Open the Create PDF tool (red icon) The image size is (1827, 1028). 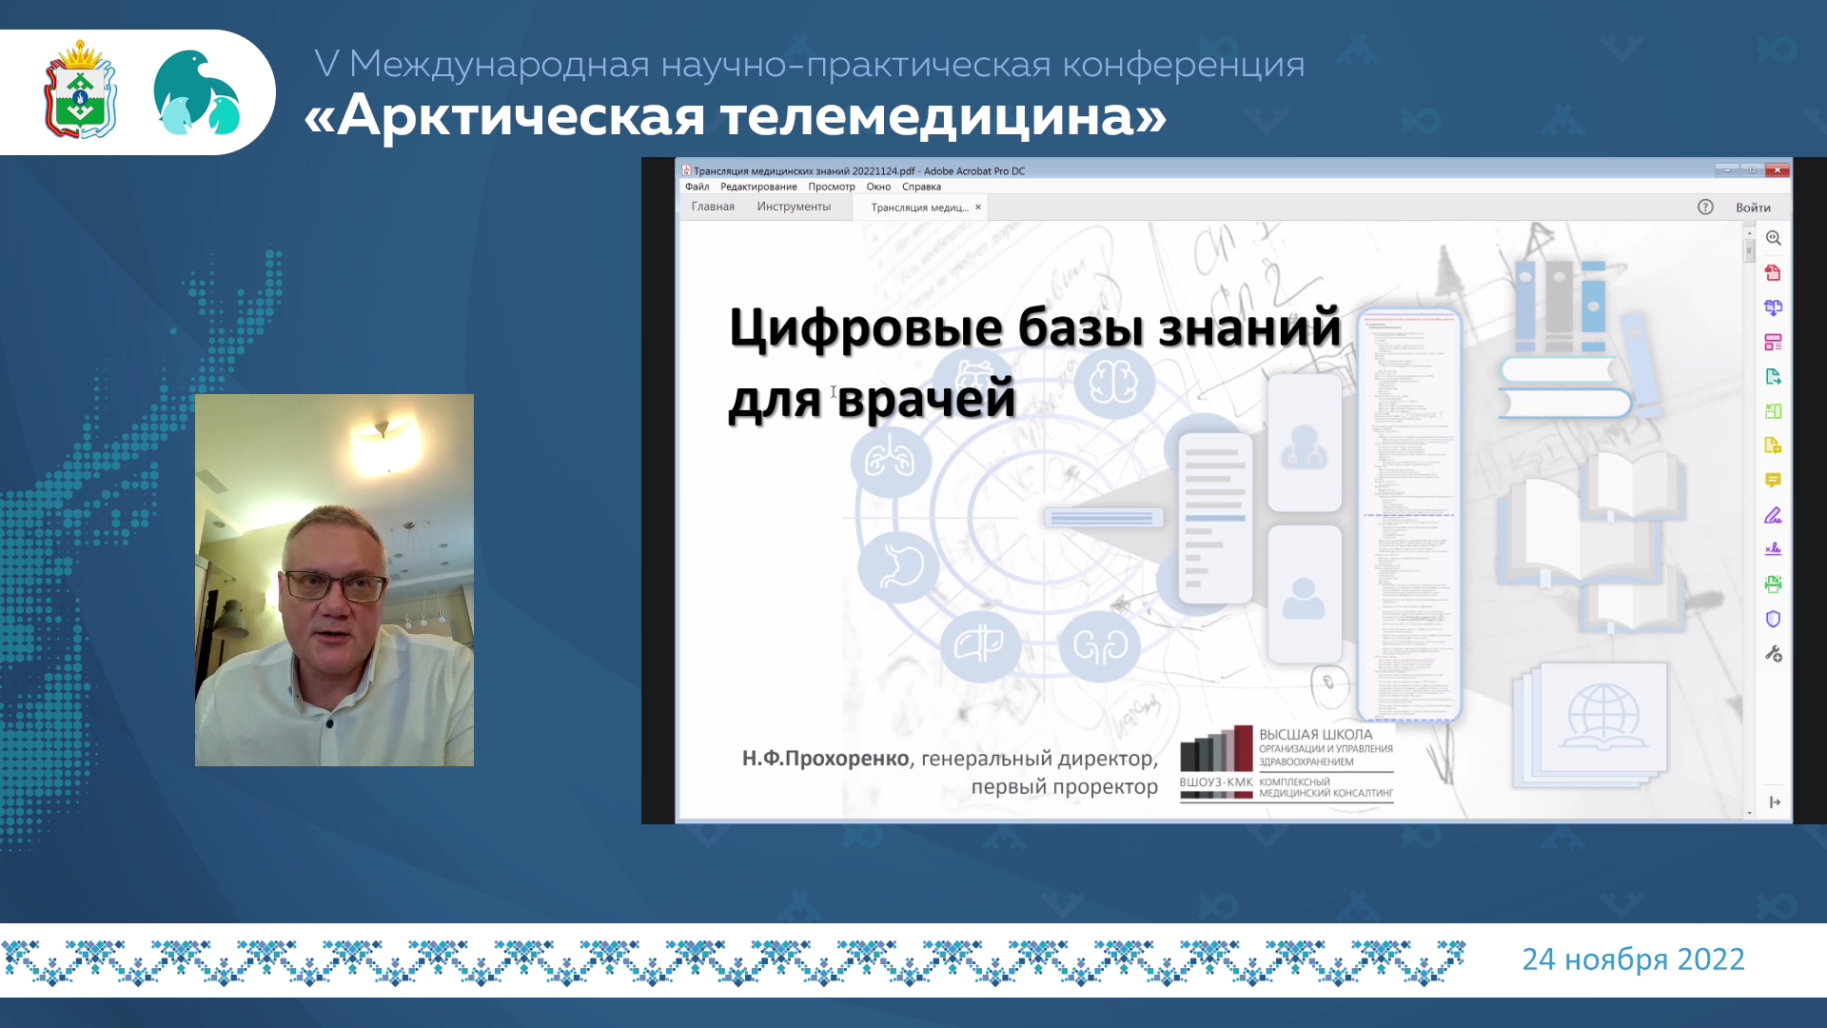[1773, 273]
